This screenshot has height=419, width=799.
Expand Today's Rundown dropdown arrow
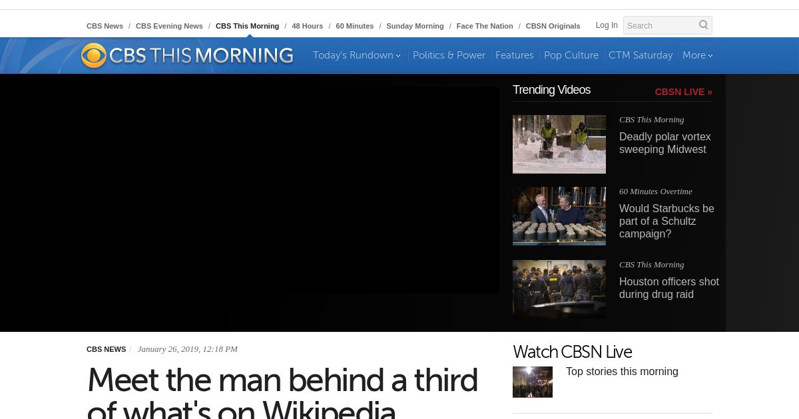(x=398, y=56)
